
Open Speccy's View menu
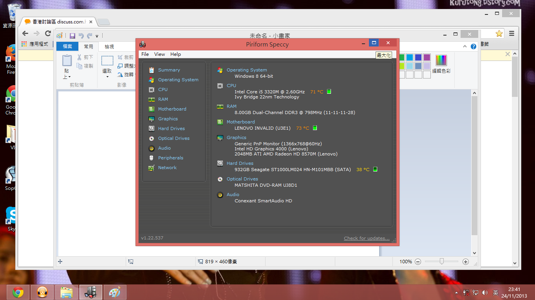pyautogui.click(x=159, y=54)
